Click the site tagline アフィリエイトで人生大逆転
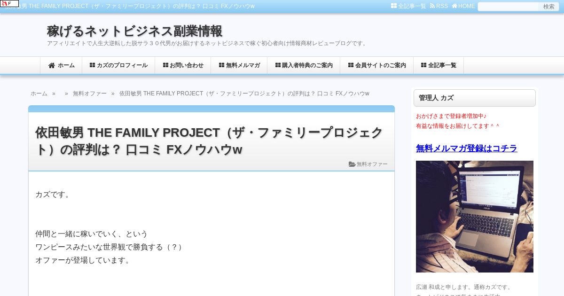The width and height of the screenshot is (564, 296). [207, 43]
